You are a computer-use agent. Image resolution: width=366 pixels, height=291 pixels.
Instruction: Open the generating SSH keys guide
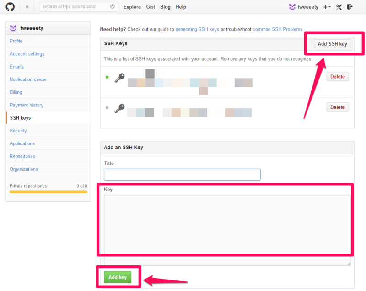(x=197, y=29)
